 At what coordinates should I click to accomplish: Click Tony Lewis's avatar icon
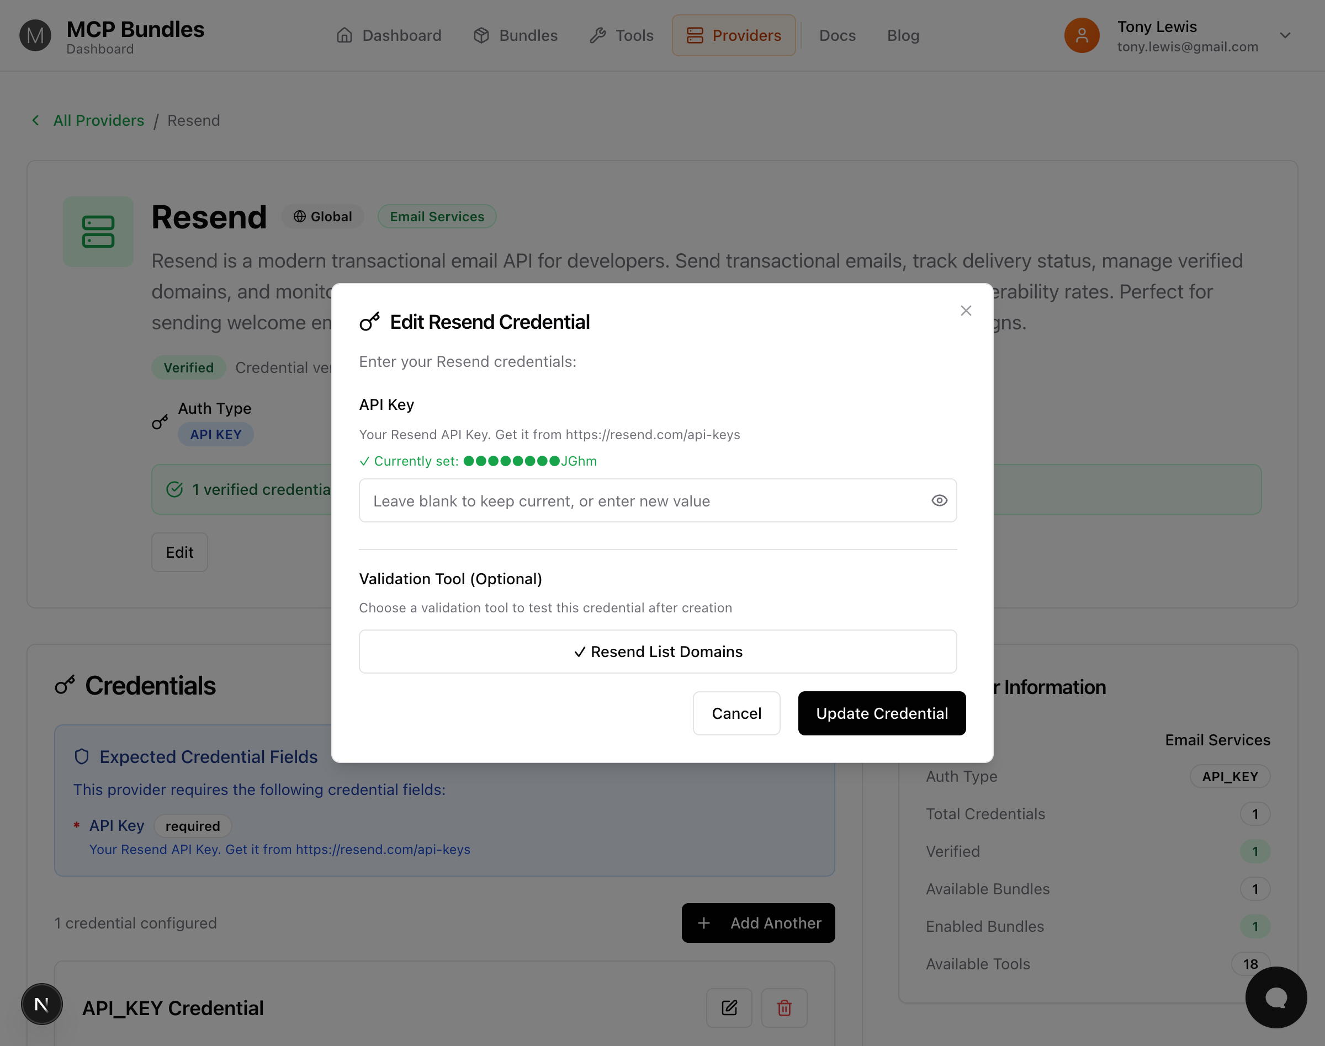tap(1081, 35)
